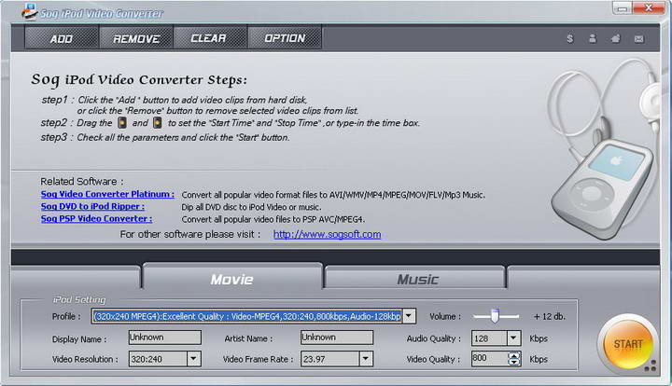Open Sog PSP Video Converter link

pyautogui.click(x=96, y=218)
